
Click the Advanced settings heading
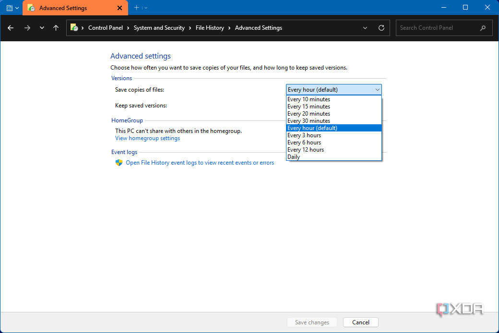pyautogui.click(x=140, y=56)
